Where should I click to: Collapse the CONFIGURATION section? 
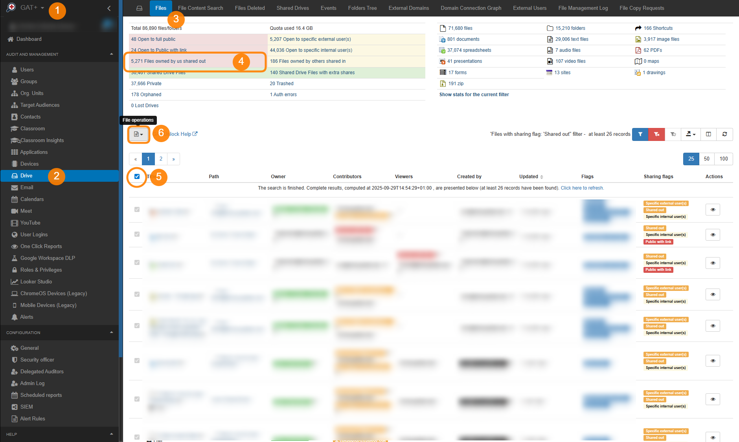(x=111, y=332)
